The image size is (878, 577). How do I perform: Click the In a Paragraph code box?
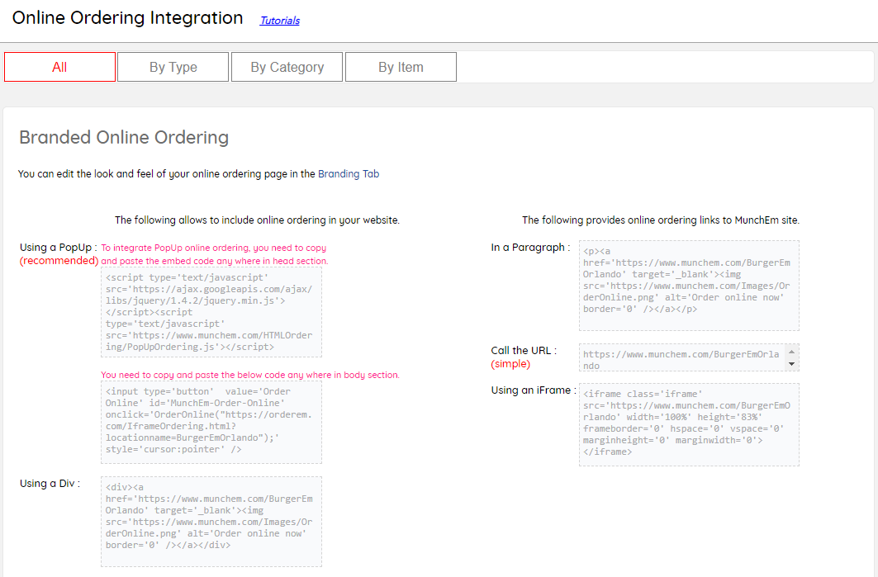click(x=688, y=286)
